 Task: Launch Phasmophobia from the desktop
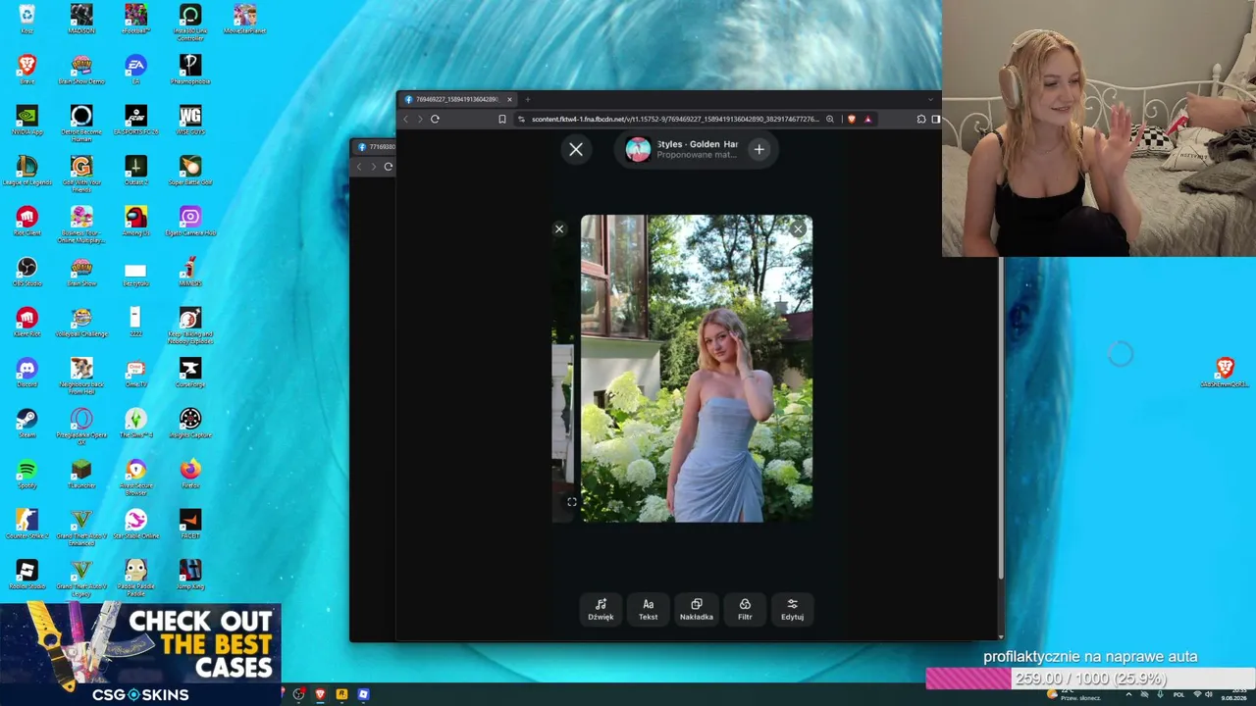(x=190, y=69)
